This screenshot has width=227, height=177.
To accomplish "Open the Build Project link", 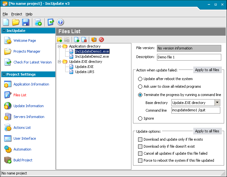I will (23, 160).
